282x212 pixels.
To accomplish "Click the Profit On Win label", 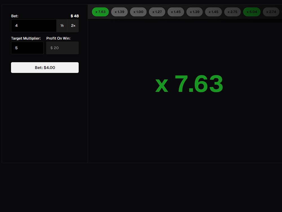I will [58, 38].
